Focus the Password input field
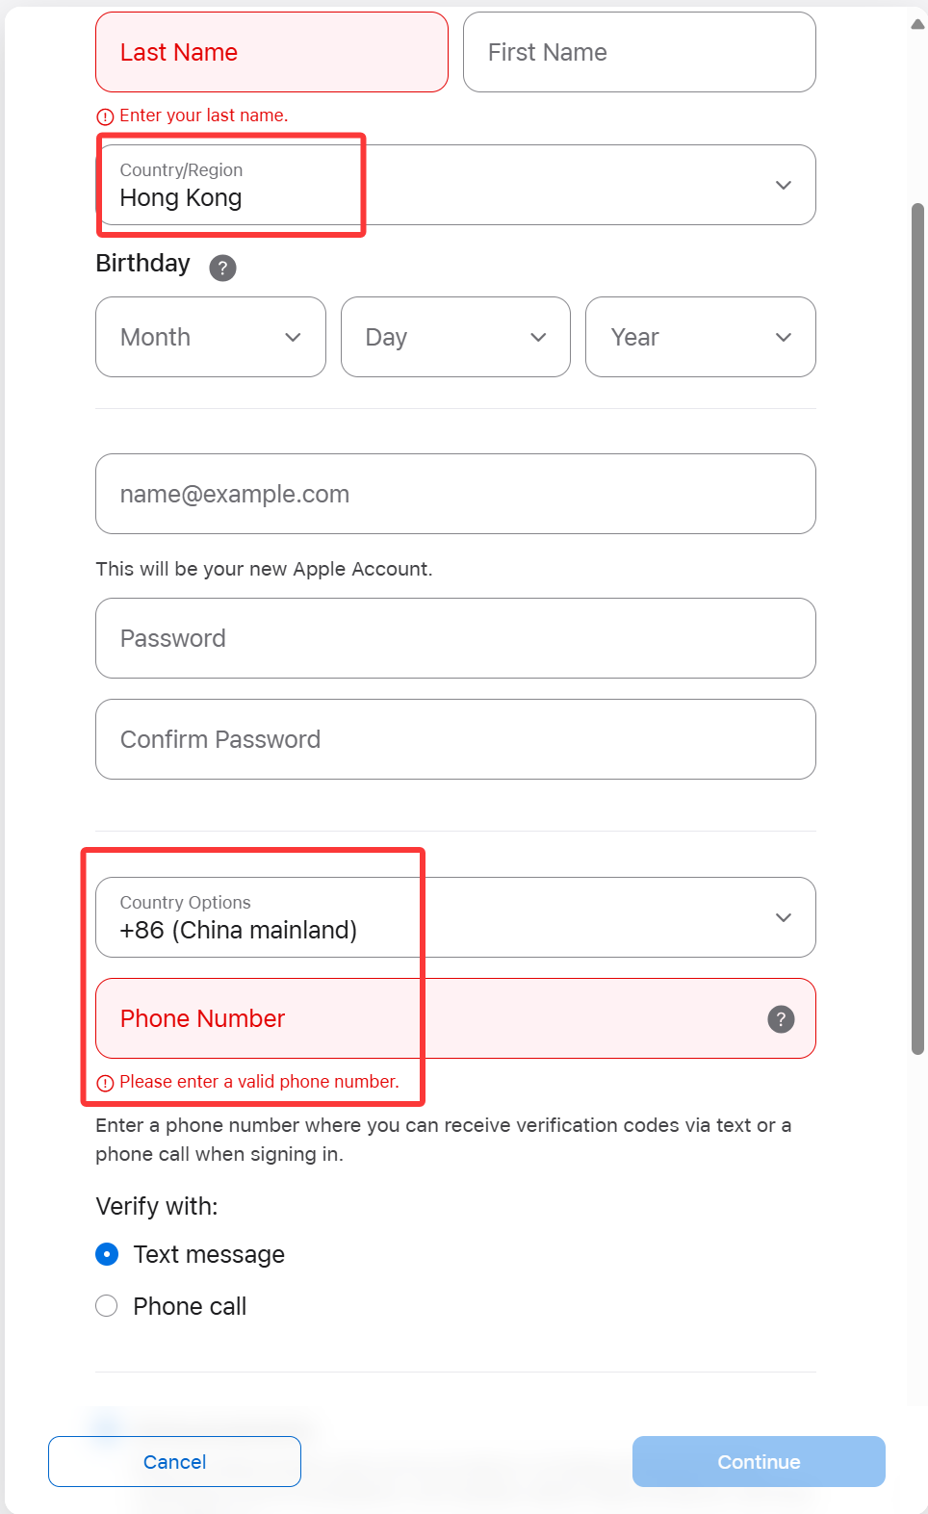 click(x=455, y=638)
